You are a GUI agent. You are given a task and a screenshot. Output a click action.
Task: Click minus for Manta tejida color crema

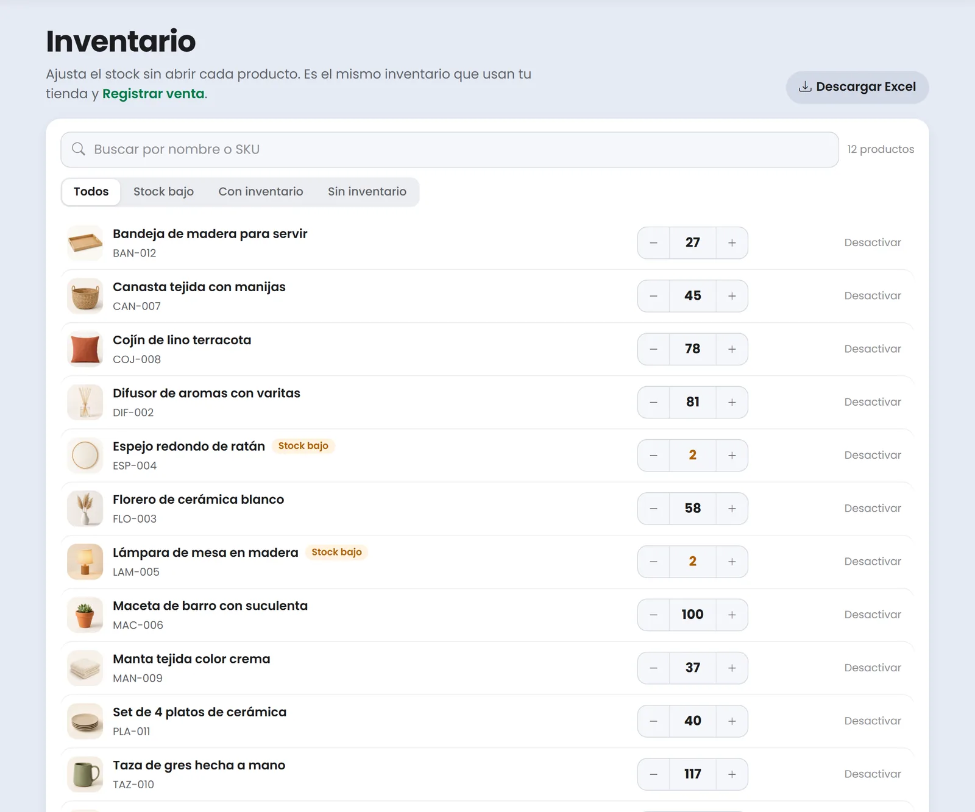(653, 668)
